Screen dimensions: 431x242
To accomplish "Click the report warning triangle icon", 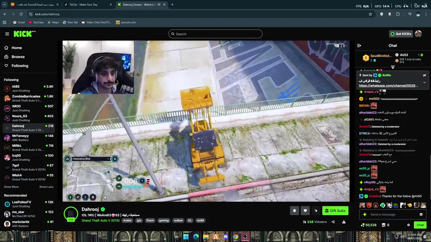I will [x=344, y=222].
